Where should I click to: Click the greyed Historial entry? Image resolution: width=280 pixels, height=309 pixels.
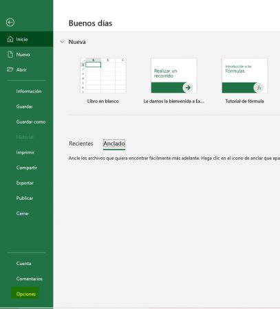point(25,137)
